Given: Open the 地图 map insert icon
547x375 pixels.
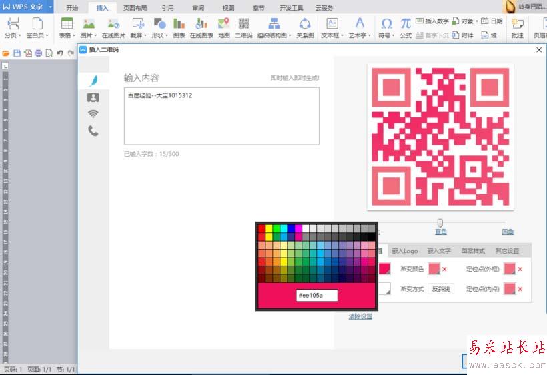Looking at the screenshot, I should 224,28.
